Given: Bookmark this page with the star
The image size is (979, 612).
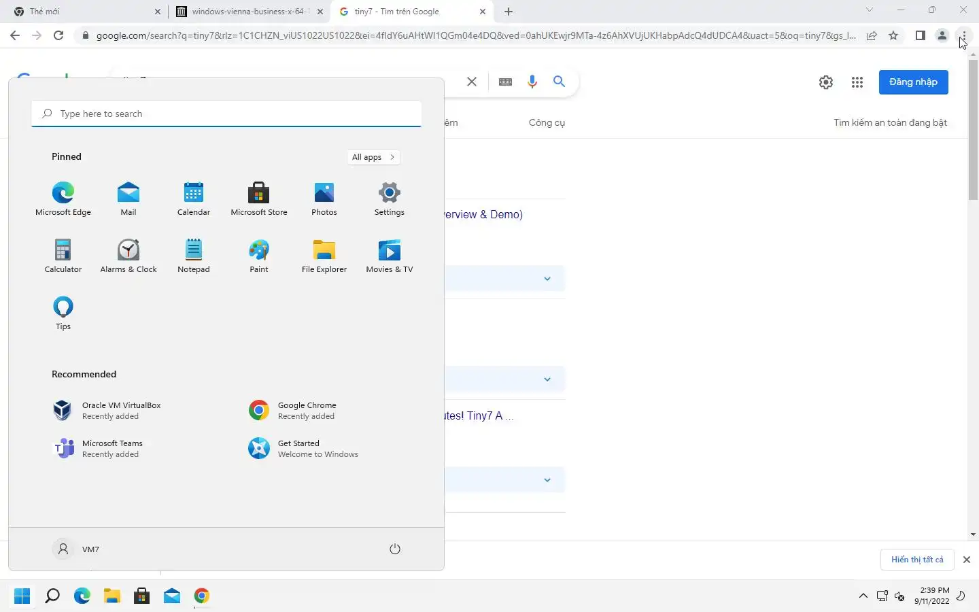Looking at the screenshot, I should (893, 35).
